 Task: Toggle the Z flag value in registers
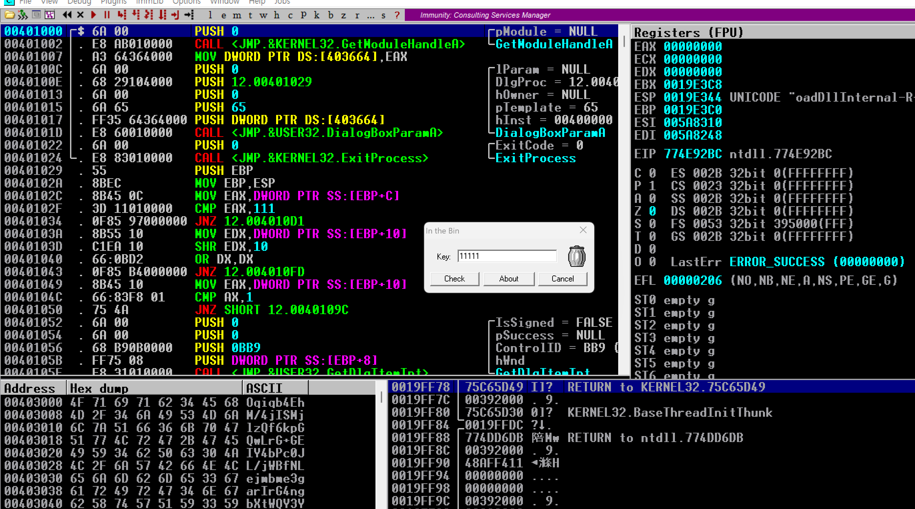(x=652, y=211)
